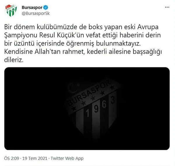Click the date 19 Tem 2021
This screenshot has width=175, height=166.
[x=35, y=158]
